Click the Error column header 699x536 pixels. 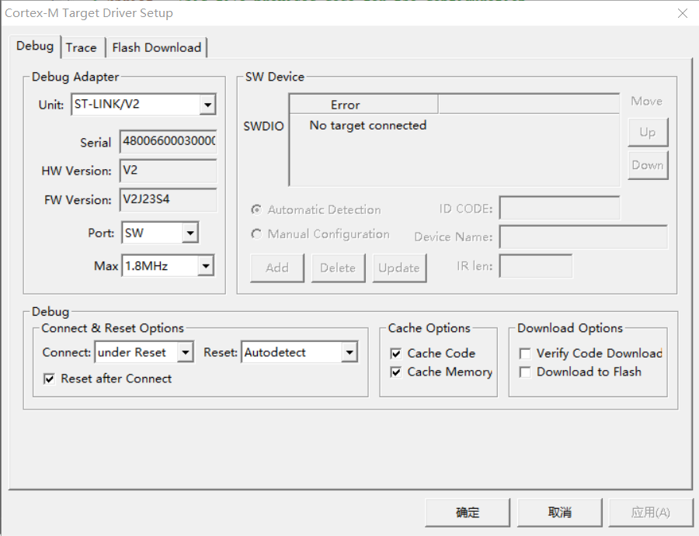click(363, 105)
